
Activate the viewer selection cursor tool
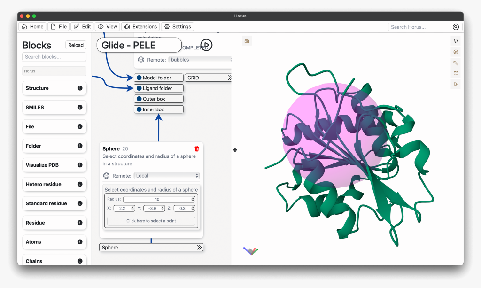[x=455, y=84]
